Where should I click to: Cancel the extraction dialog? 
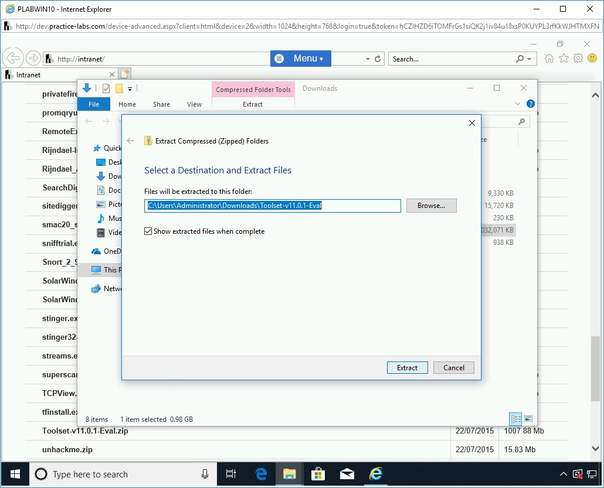pos(453,368)
